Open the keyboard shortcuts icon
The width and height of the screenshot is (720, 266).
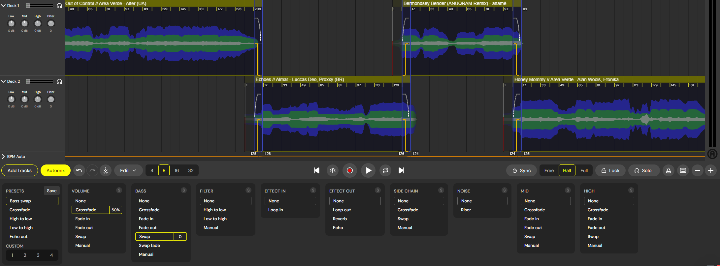pos(683,170)
